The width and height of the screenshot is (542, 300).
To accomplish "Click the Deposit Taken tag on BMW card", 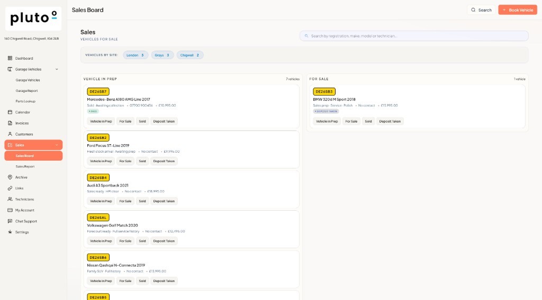I will (x=326, y=111).
